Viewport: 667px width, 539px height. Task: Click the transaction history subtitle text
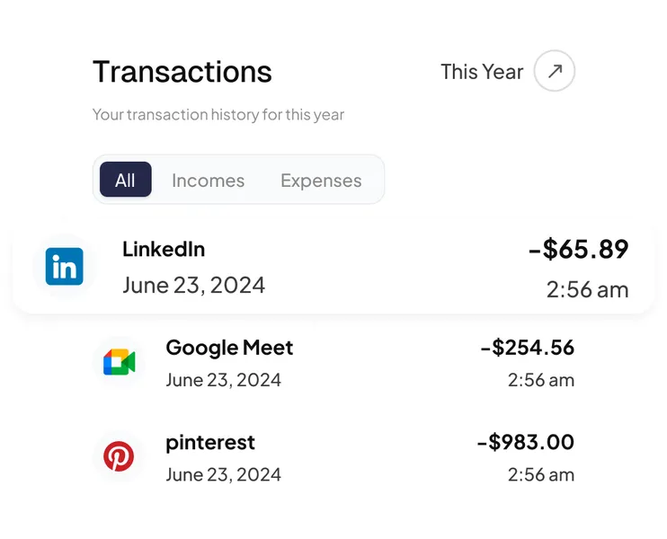(x=218, y=115)
